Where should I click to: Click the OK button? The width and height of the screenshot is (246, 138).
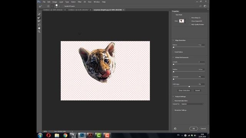pos(194,129)
